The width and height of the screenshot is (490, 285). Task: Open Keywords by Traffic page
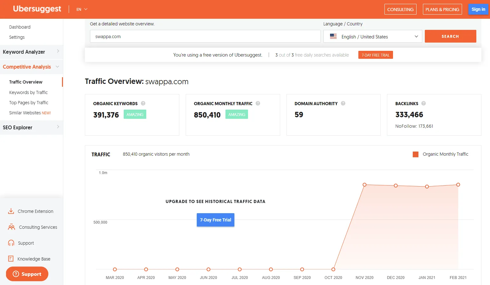point(28,92)
